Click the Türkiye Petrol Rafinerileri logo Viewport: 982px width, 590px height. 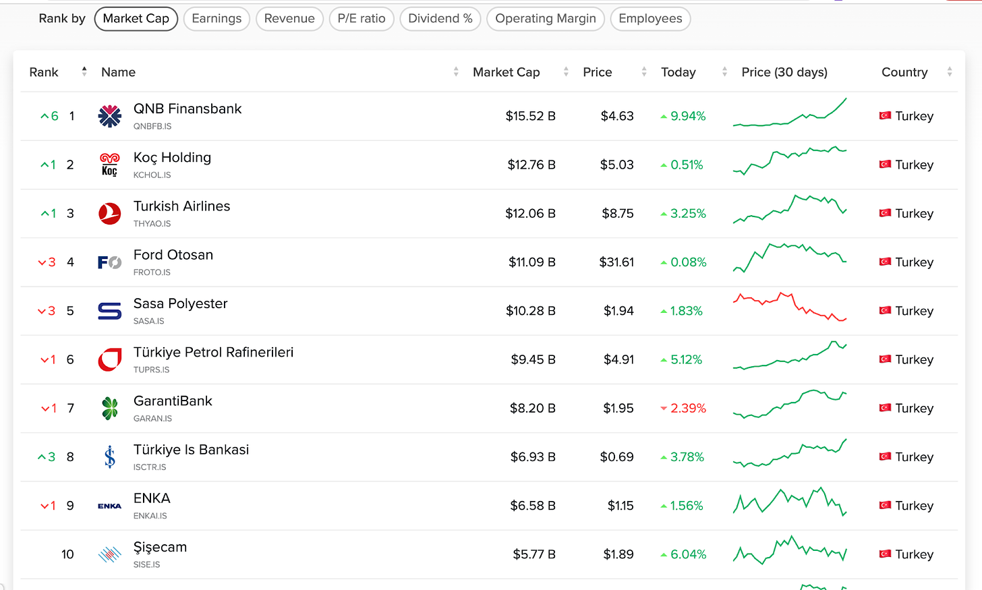(x=109, y=359)
